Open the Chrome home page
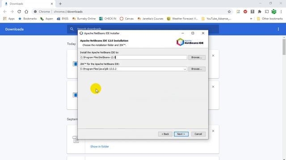The height and width of the screenshot is (160, 286). pyautogui.click(x=26, y=12)
